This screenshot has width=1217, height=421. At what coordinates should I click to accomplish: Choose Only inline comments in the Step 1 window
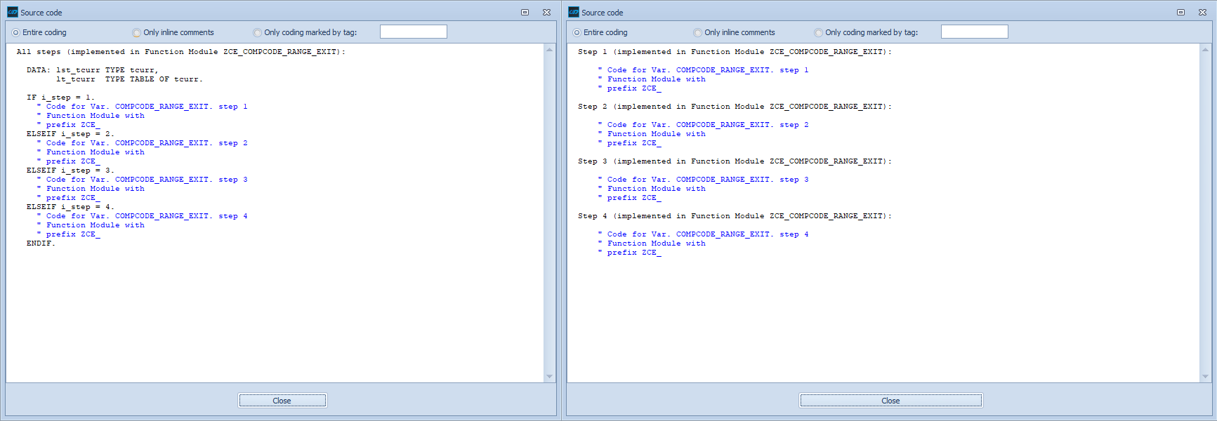[698, 32]
